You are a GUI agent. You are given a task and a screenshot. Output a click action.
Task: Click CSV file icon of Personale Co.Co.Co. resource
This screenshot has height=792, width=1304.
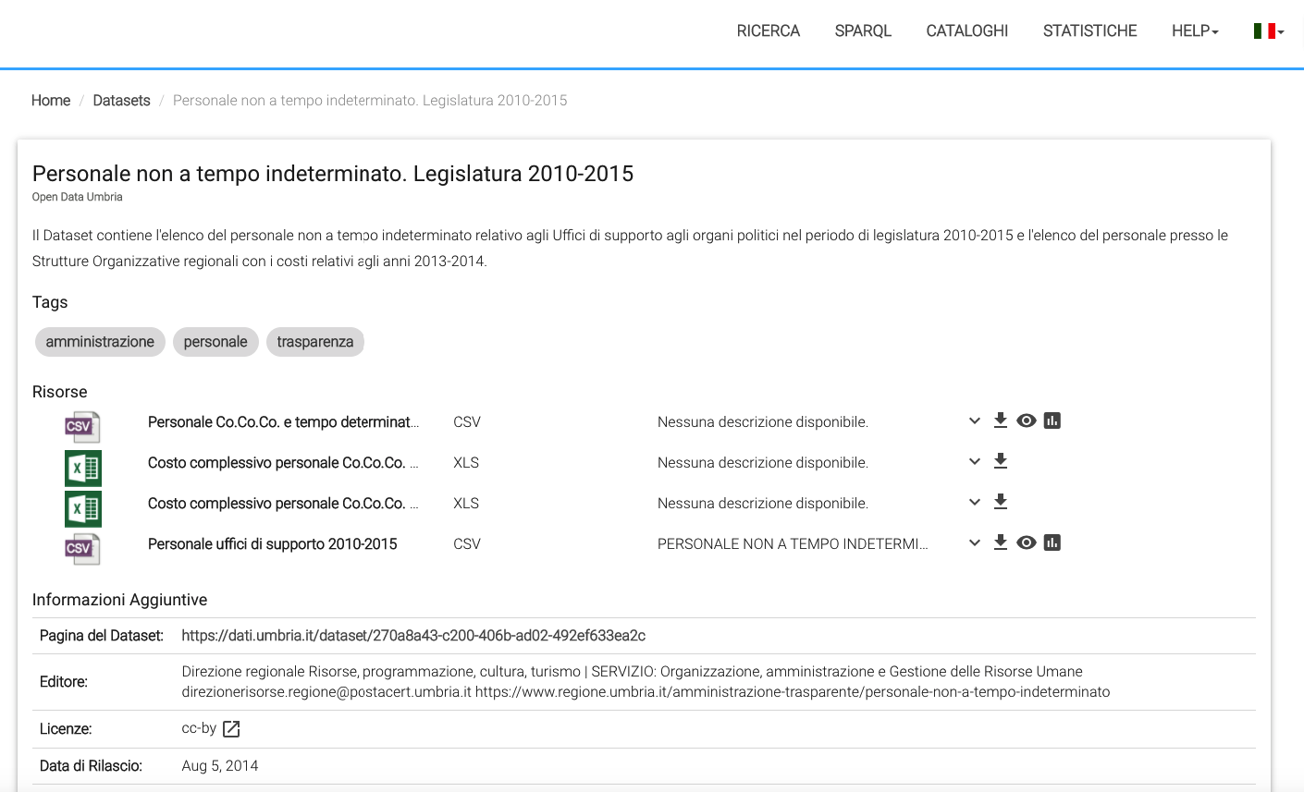82,427
